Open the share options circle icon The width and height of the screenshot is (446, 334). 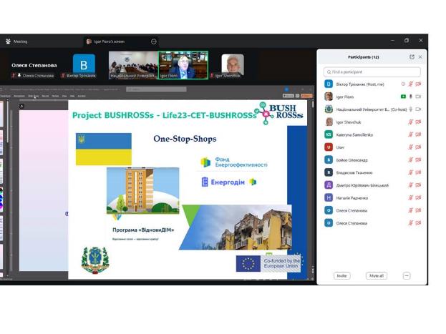coord(154,41)
